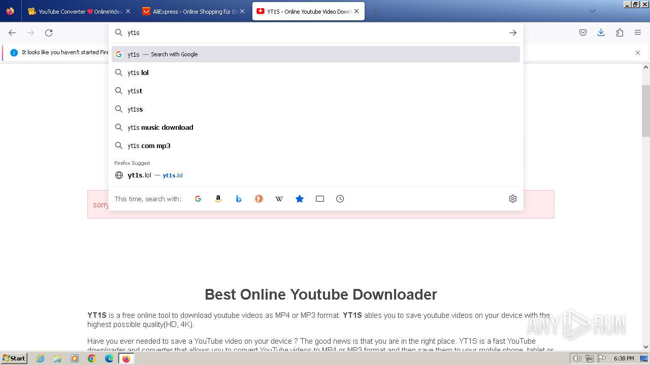Open the Windows Start menu
650x365 pixels.
[14, 358]
